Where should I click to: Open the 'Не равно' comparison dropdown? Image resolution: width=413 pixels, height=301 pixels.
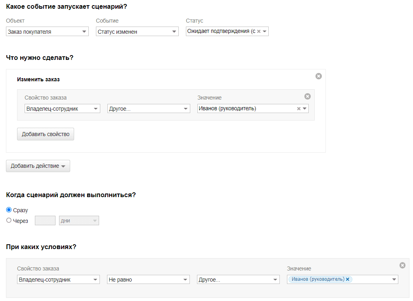click(149, 280)
